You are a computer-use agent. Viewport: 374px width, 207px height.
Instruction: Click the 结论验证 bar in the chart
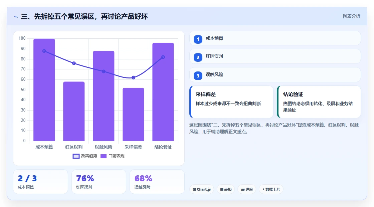pyautogui.click(x=163, y=92)
